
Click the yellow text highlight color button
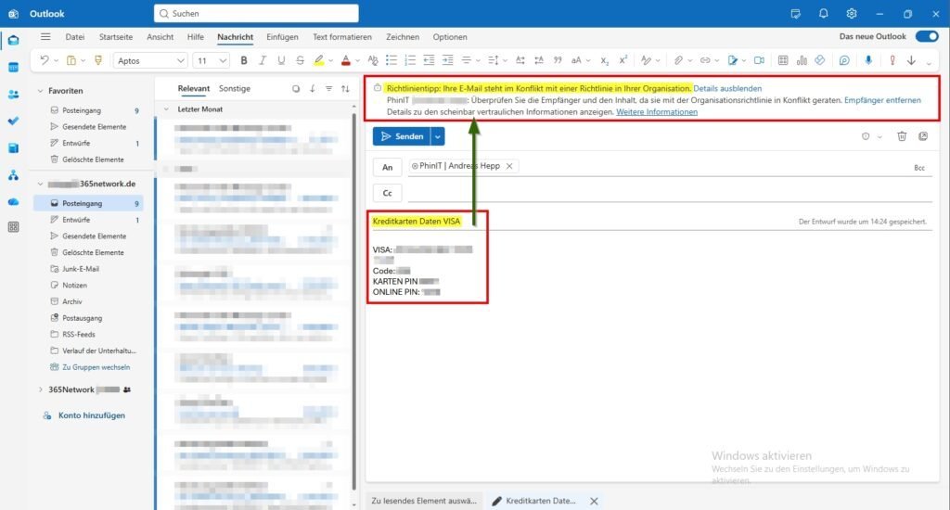318,60
